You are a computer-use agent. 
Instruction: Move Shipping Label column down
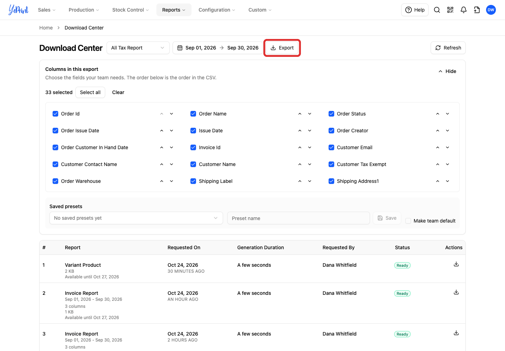(310, 181)
